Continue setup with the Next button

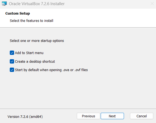[112, 116]
